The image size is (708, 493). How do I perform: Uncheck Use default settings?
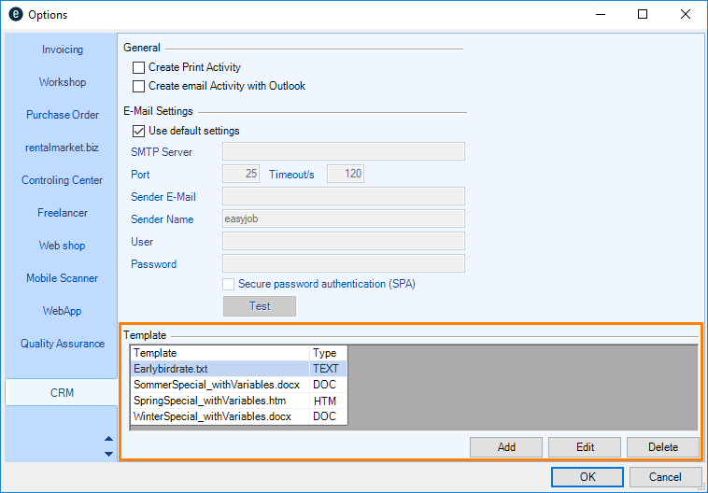pos(139,131)
